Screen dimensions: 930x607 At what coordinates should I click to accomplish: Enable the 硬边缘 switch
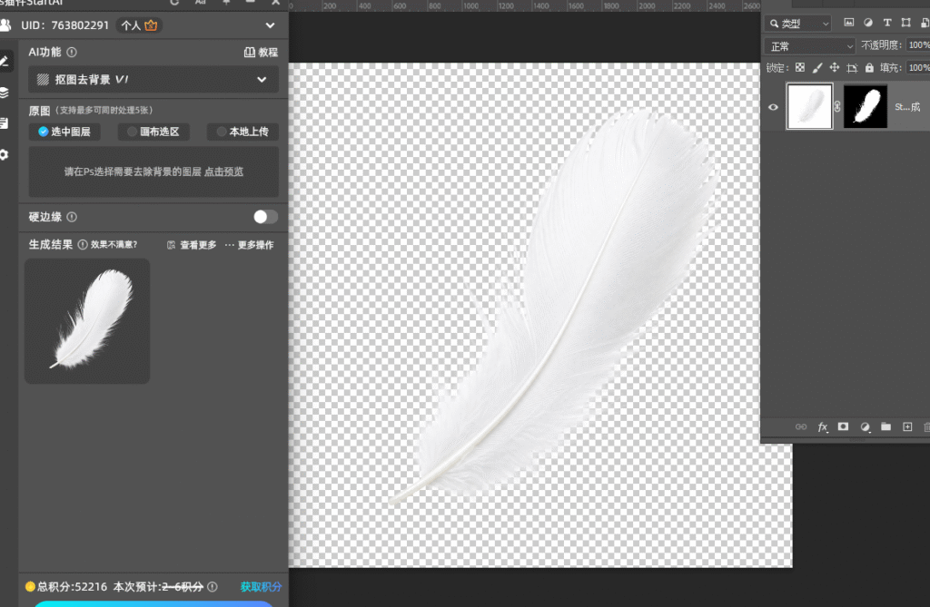265,217
